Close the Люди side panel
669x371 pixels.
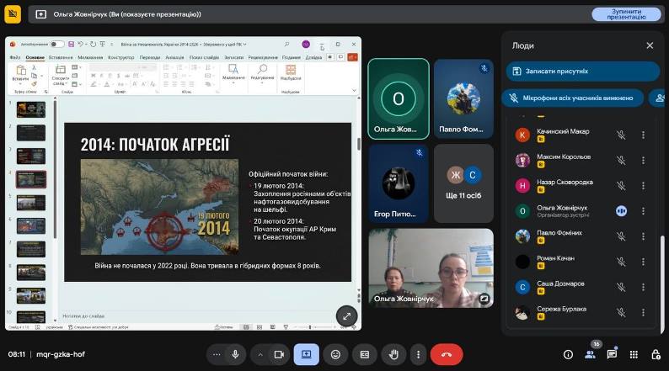pos(650,45)
